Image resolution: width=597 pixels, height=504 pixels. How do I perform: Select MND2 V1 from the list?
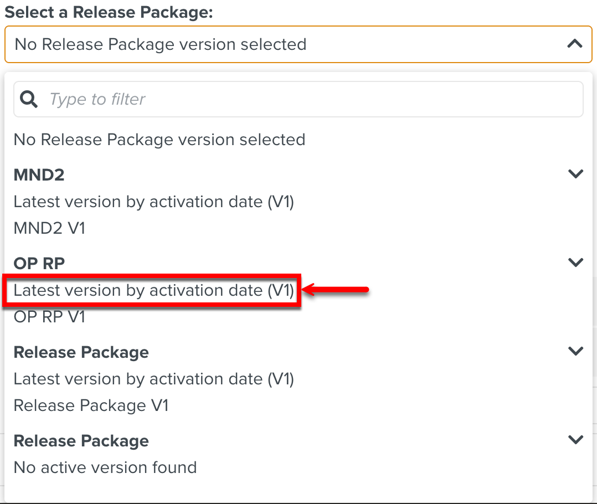49,228
